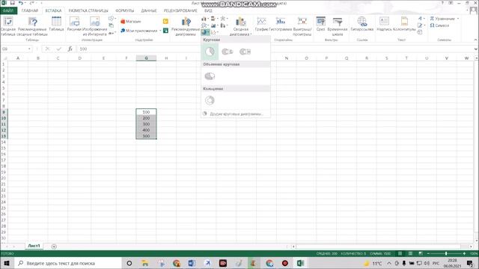Choose the bar of pie chart
The width and height of the screenshot is (479, 269).
pyautogui.click(x=245, y=52)
